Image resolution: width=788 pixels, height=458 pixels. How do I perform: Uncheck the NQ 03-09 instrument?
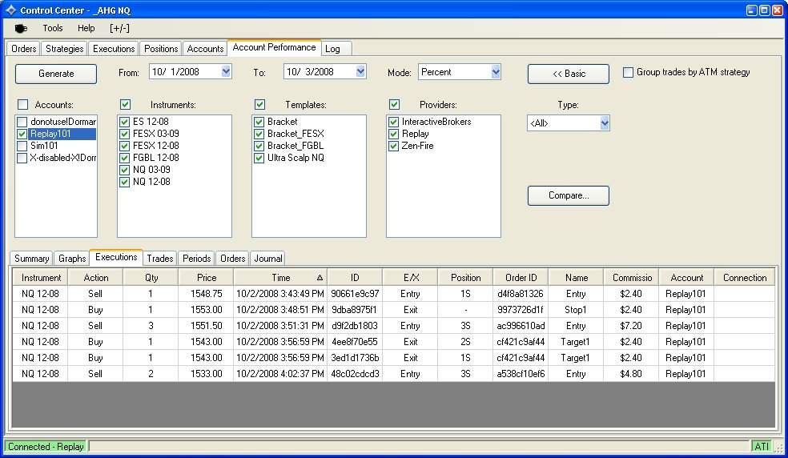pos(125,170)
